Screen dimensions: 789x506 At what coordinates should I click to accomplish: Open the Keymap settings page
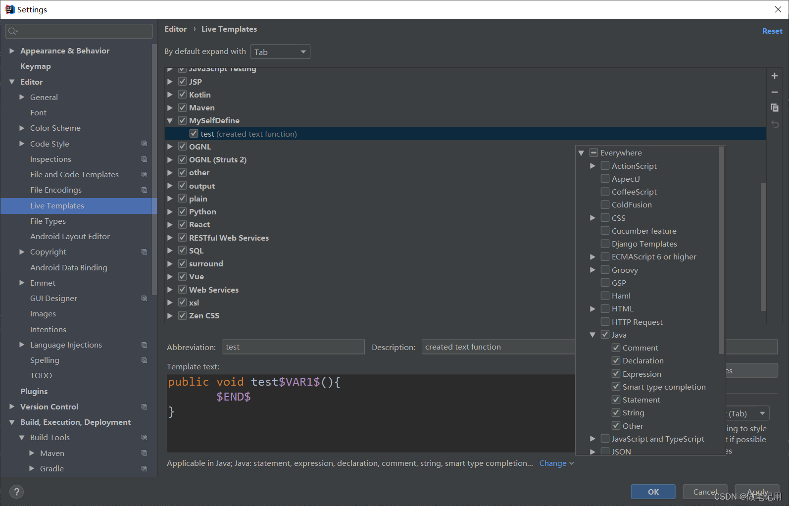[x=36, y=66]
